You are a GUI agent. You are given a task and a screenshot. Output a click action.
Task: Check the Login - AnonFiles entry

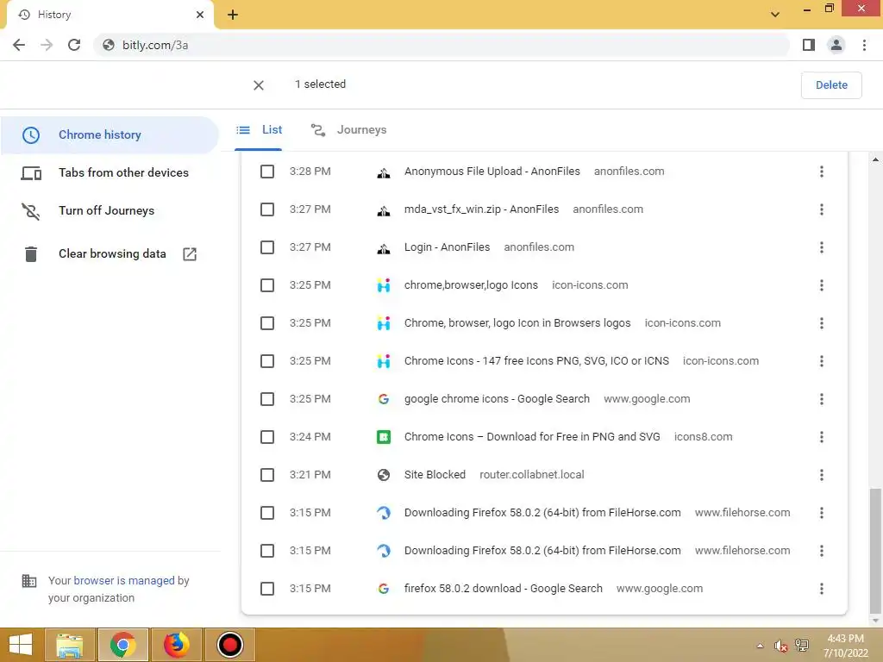click(x=267, y=247)
